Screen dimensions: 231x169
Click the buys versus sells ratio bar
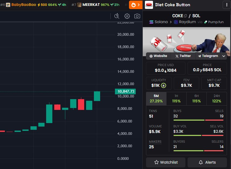coord(198,120)
